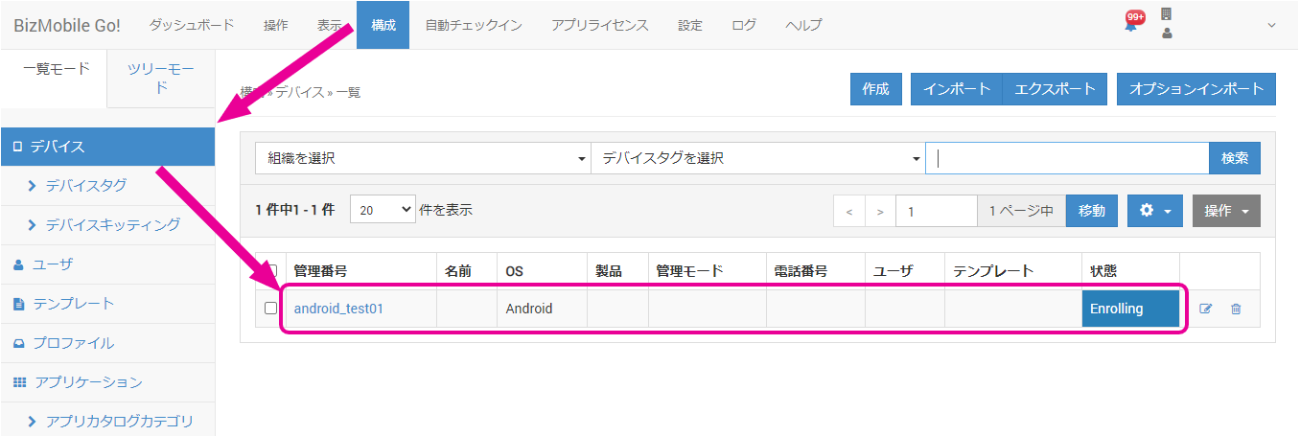Screen dimensions: 1300x436
Task: Expand the デバイスタグ sidebar item
Action: [85, 185]
